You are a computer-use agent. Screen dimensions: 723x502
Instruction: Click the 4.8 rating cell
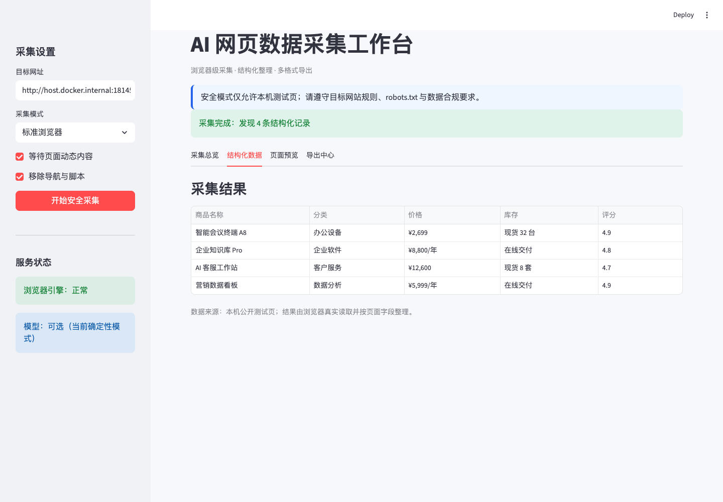(640, 250)
